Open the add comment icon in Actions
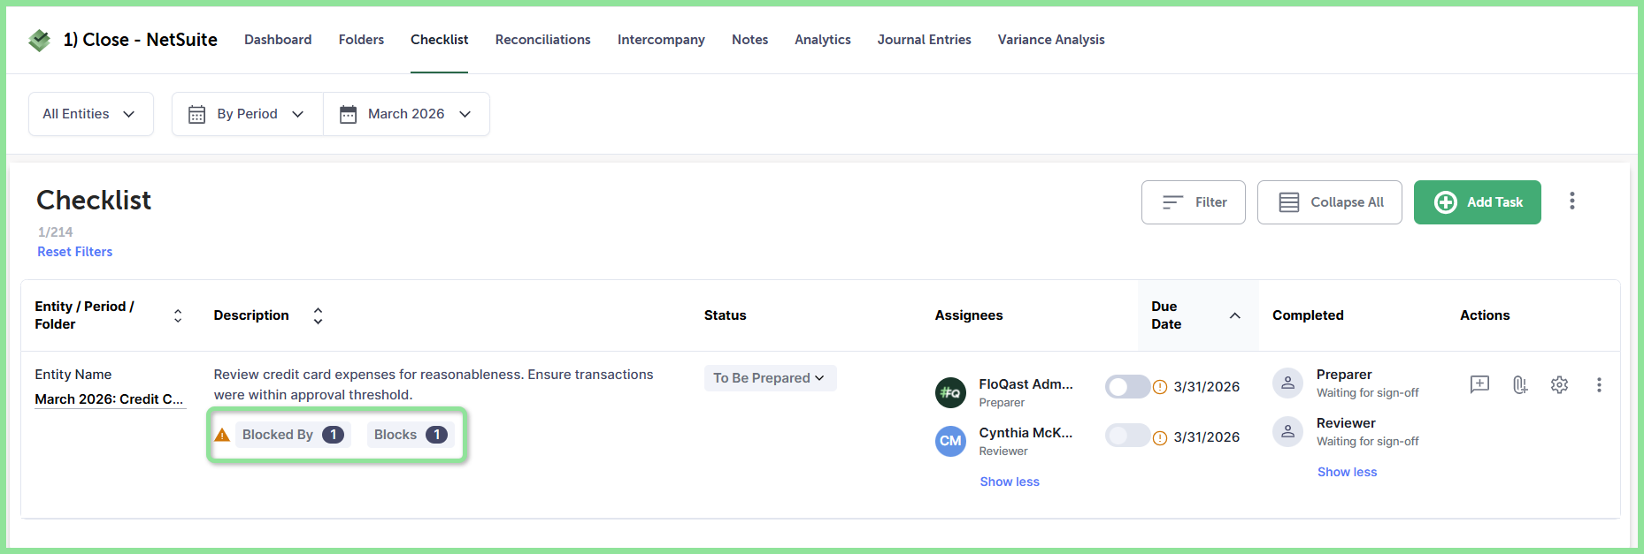 click(1479, 384)
